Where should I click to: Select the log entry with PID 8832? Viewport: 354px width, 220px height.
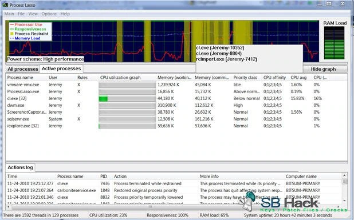174,197
